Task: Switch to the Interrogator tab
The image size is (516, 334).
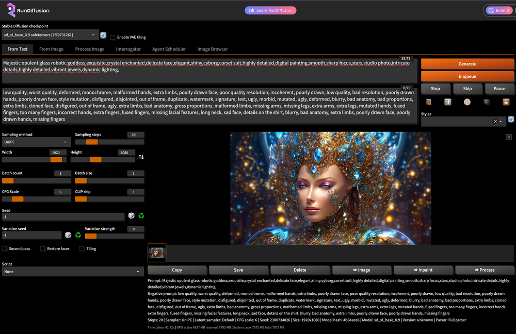Action: 128,49
